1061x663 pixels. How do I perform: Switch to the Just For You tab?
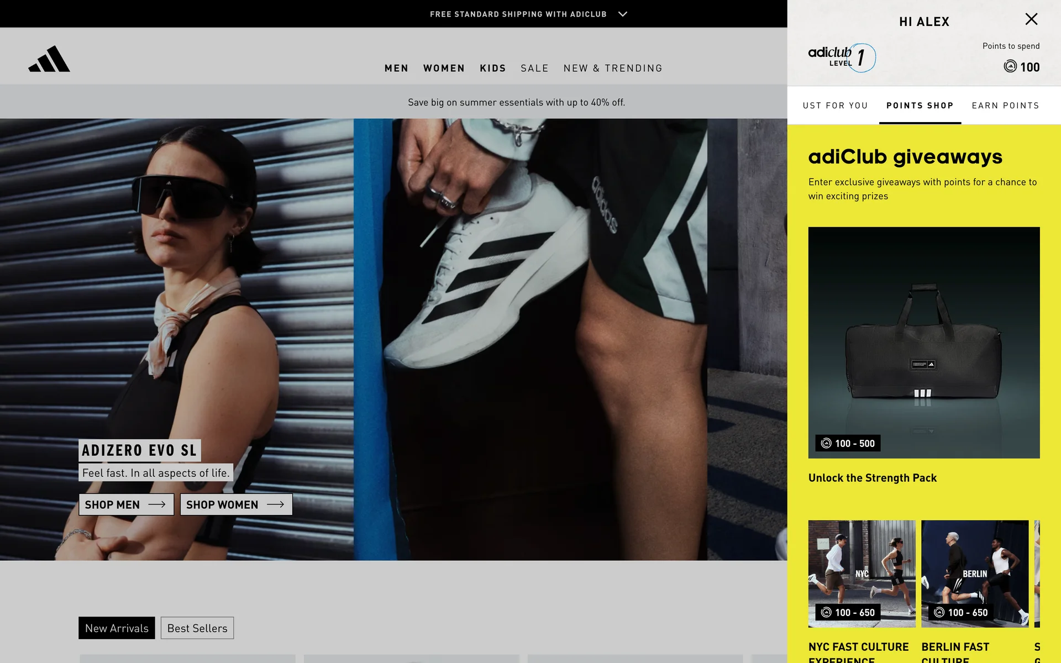coord(835,106)
